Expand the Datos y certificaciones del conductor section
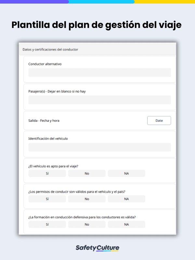Image resolution: width=195 pixels, height=260 pixels. pyautogui.click(x=97, y=49)
